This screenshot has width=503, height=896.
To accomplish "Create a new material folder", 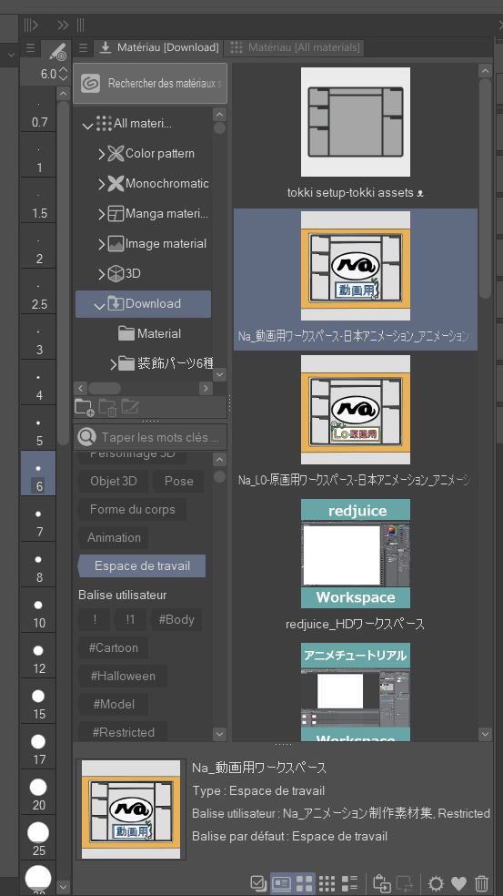I will coord(84,407).
